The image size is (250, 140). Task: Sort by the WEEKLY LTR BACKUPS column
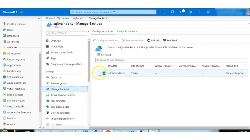[x=163, y=66]
